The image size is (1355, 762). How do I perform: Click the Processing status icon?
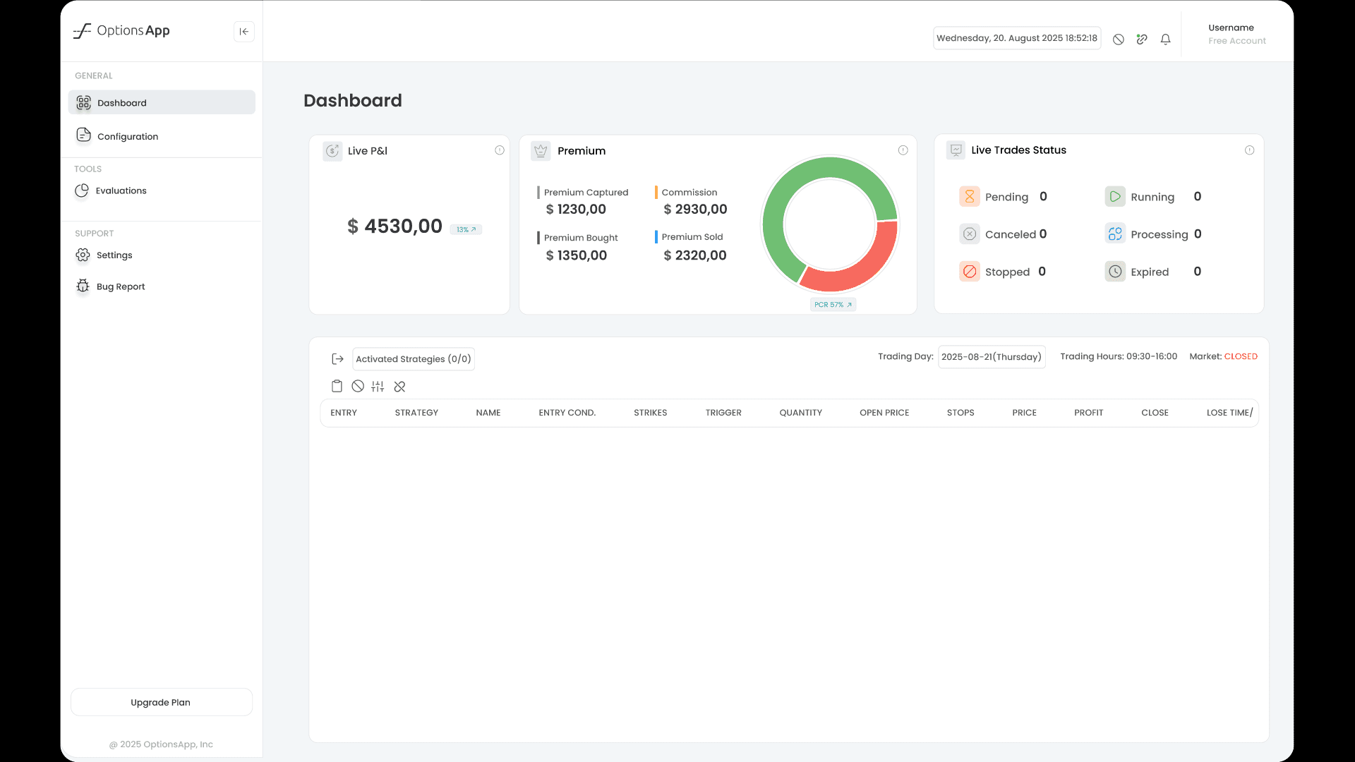(1115, 234)
